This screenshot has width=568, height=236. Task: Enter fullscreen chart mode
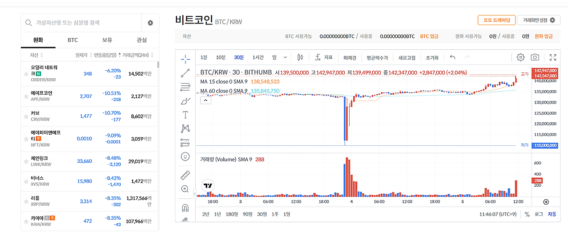(x=553, y=57)
